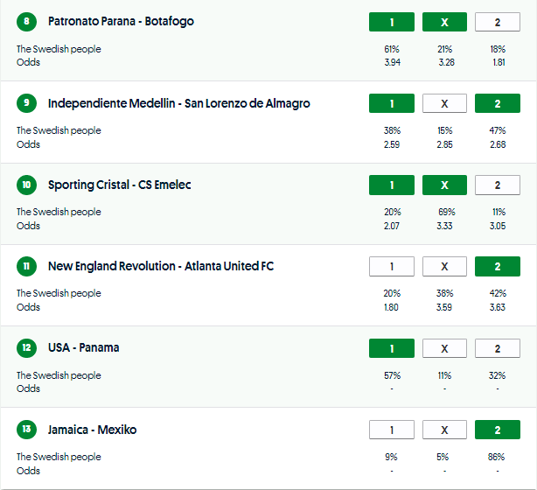Toggle draw X for Patronato Parana - Botafogo

click(444, 22)
